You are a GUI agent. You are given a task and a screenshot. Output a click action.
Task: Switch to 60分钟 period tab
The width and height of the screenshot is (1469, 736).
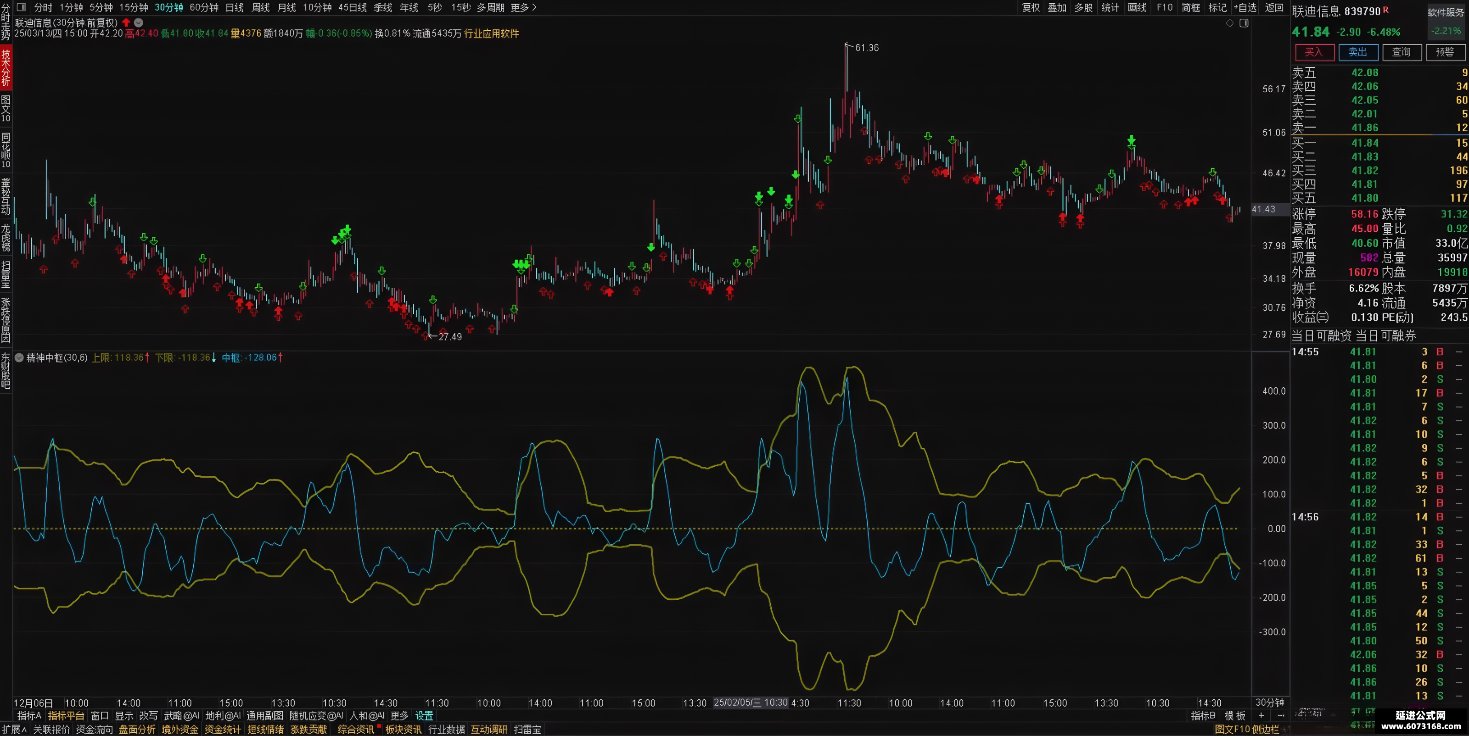coord(203,7)
